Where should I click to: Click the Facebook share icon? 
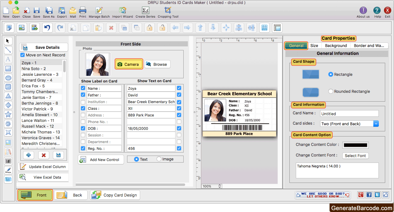(x=369, y=195)
